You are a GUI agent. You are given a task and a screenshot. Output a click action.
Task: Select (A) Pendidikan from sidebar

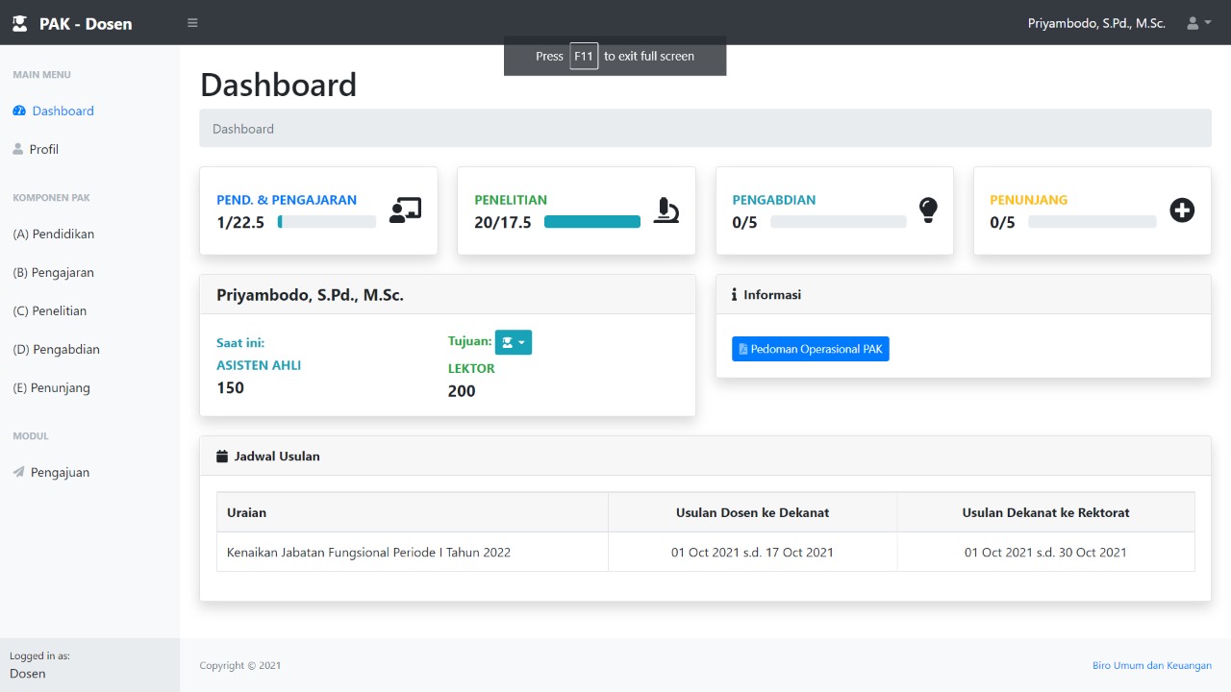tap(54, 234)
